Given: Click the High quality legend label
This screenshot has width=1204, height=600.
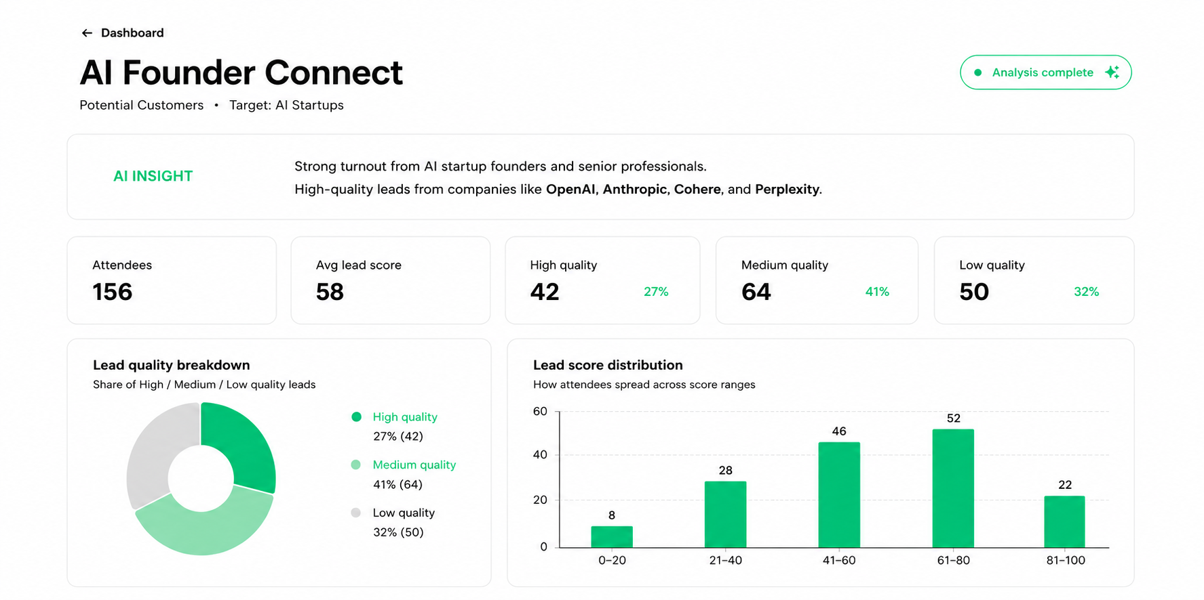Looking at the screenshot, I should [x=405, y=417].
